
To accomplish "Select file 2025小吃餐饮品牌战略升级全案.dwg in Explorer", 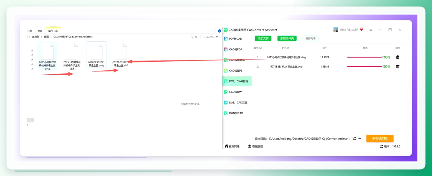I will pos(47,57).
